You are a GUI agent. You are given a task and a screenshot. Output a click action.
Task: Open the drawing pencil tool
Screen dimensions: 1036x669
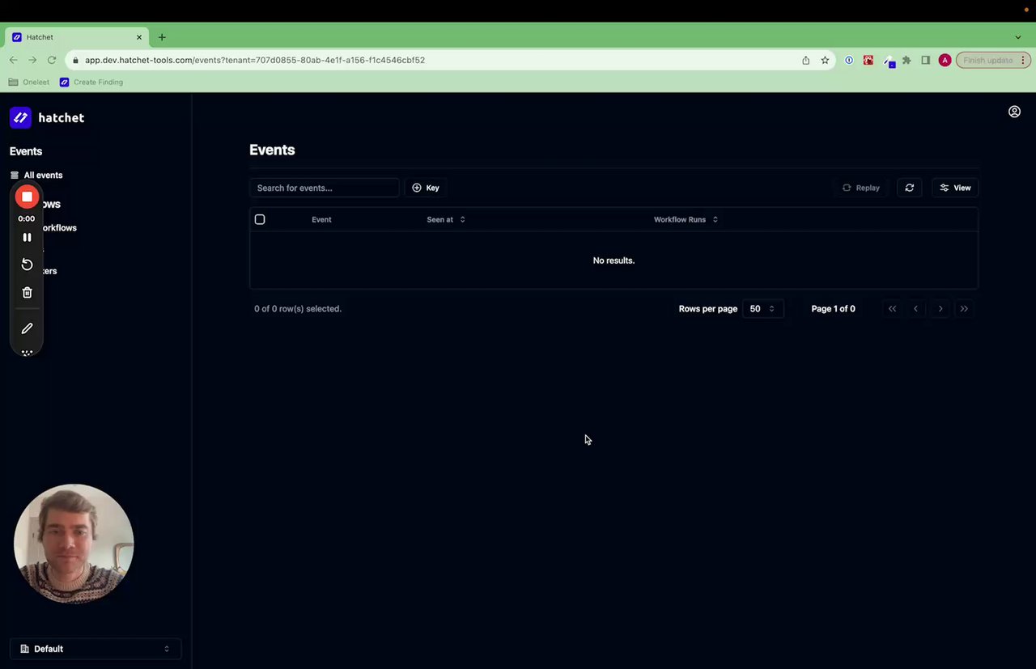[27, 328]
